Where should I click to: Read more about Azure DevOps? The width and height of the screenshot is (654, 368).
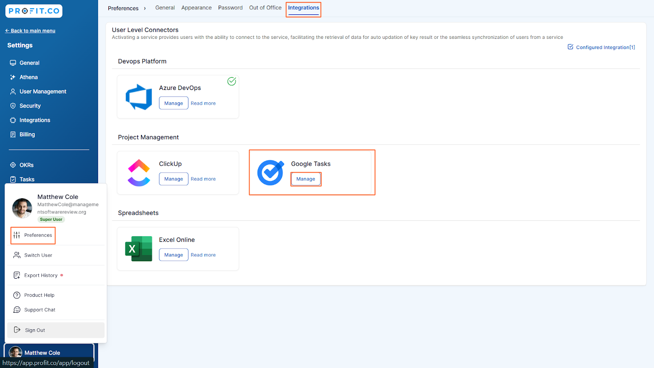(203, 103)
